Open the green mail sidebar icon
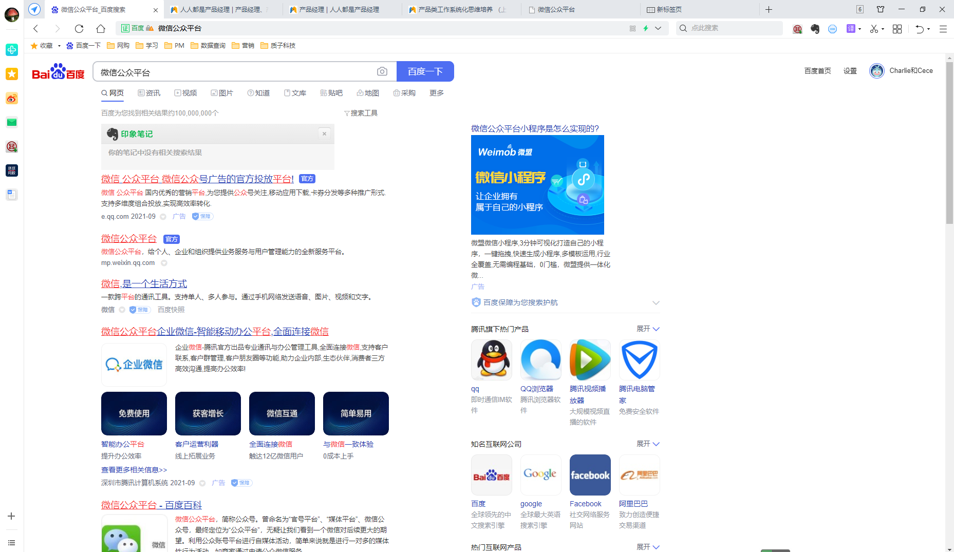This screenshot has height=552, width=954. [x=12, y=122]
